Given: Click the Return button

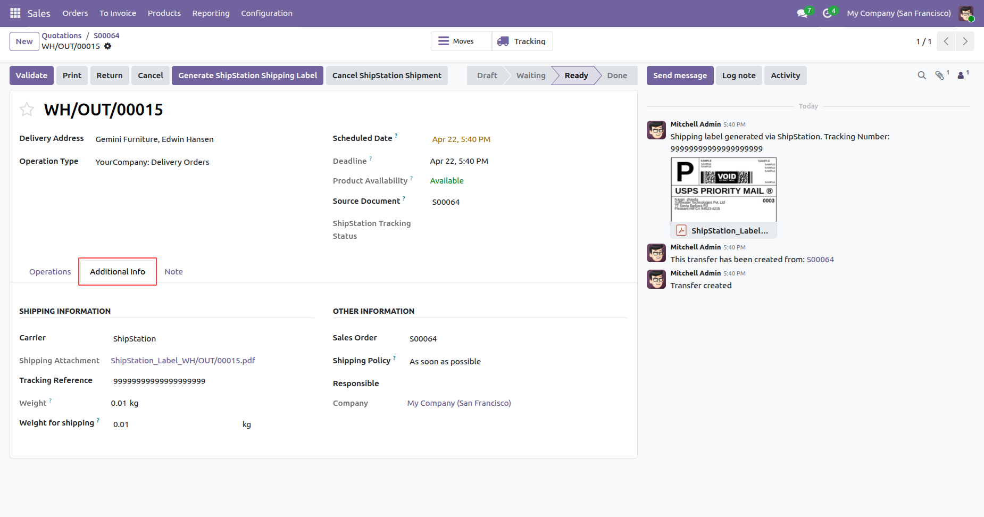Looking at the screenshot, I should [110, 76].
